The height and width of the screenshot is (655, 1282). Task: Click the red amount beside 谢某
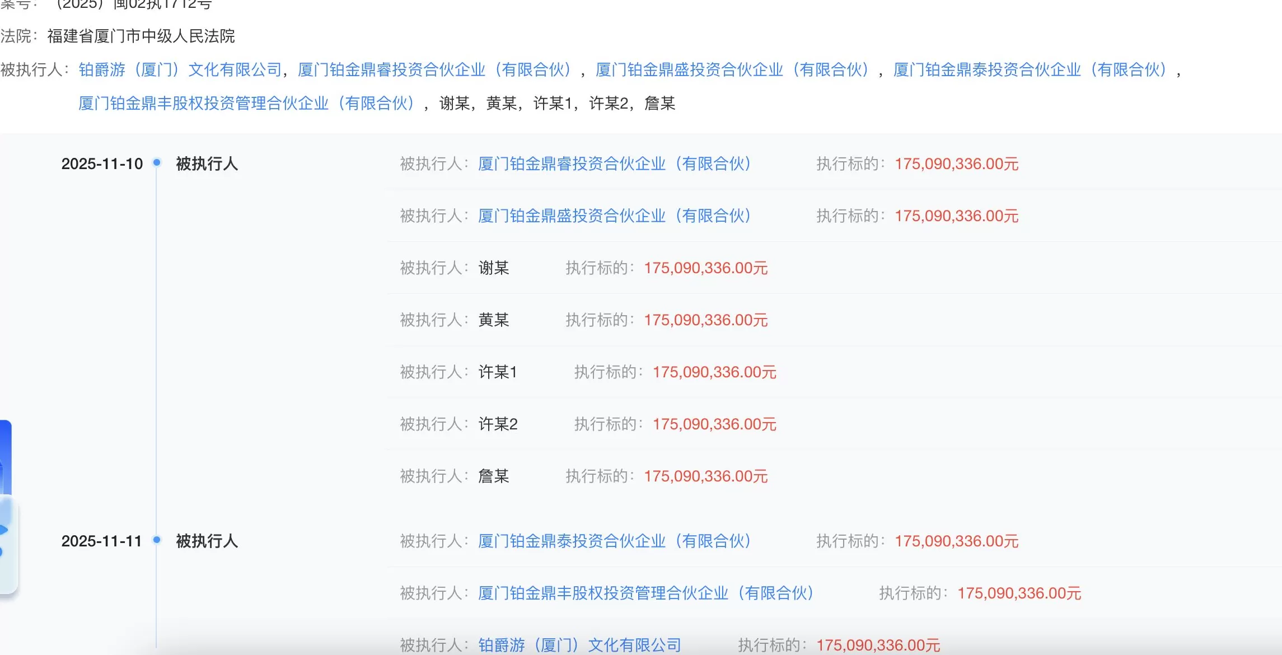coord(706,268)
